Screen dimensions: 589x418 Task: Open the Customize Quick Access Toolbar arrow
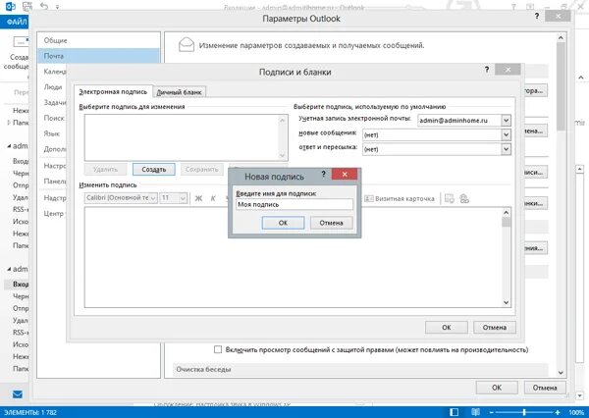[x=58, y=7]
